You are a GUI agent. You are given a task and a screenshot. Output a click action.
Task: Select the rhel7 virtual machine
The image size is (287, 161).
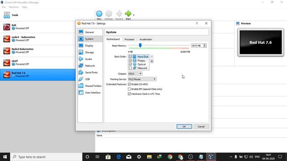pos(38,63)
